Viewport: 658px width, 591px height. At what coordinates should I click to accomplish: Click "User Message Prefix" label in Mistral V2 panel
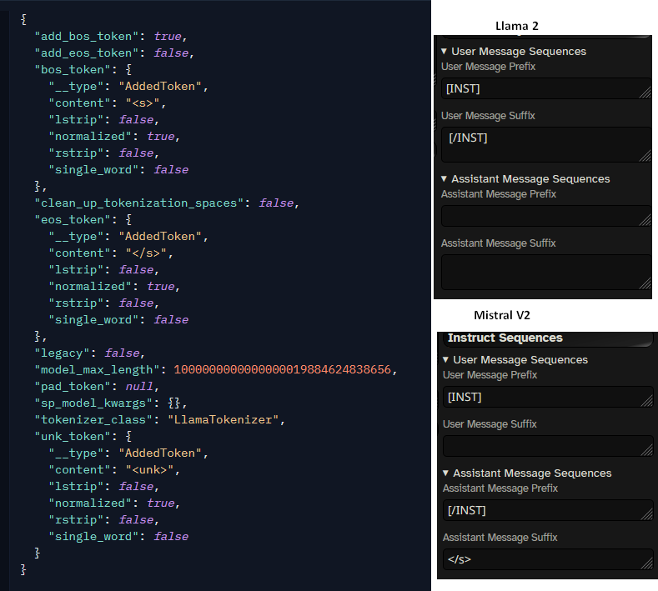490,374
